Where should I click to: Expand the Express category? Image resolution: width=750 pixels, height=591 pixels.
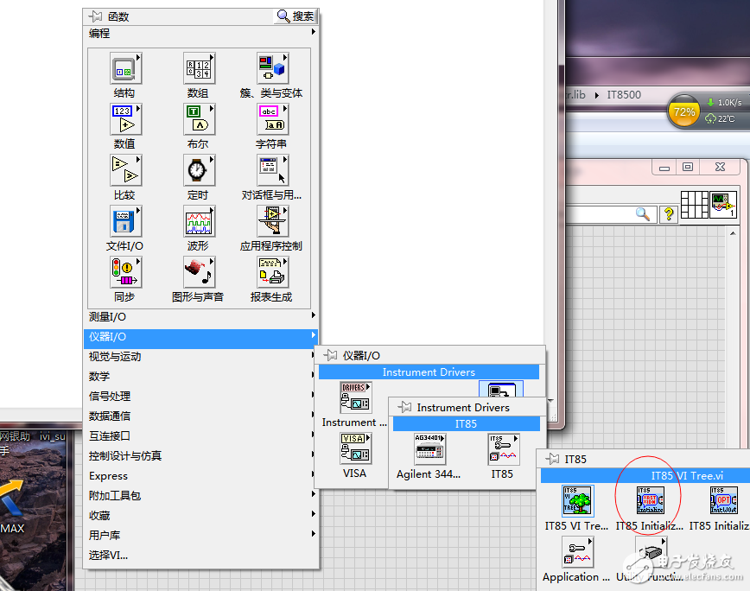tap(200, 476)
